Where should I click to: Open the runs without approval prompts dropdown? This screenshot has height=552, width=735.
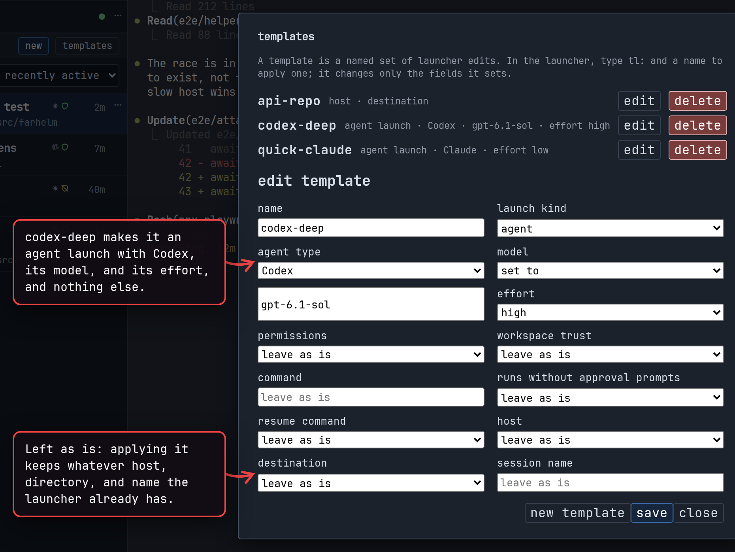click(610, 398)
